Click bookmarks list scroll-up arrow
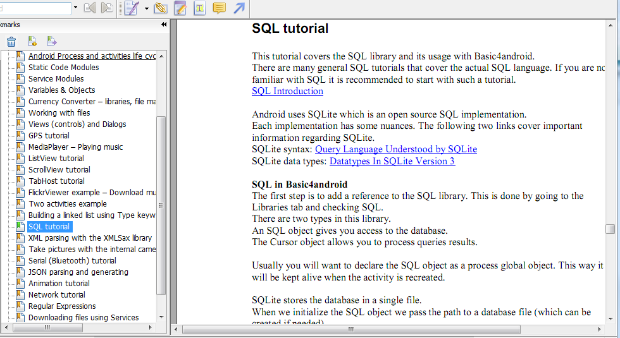The height and width of the screenshot is (338, 620). tap(161, 56)
